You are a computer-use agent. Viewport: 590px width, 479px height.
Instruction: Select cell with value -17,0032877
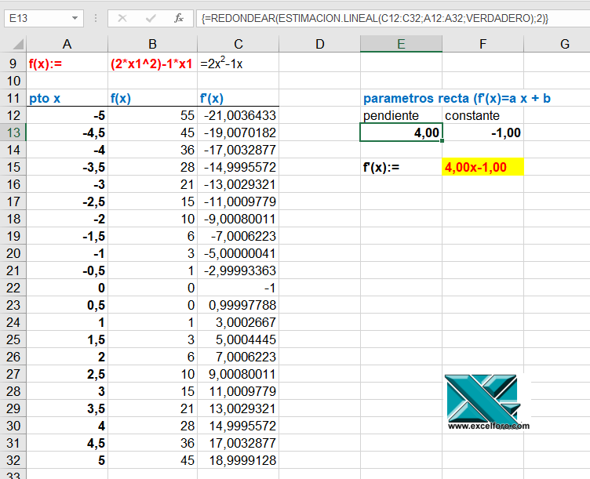(239, 150)
